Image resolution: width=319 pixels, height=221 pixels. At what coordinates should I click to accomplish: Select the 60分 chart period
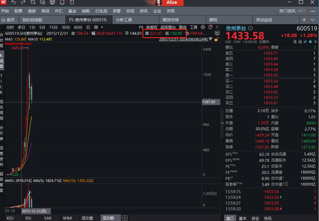click(78, 27)
